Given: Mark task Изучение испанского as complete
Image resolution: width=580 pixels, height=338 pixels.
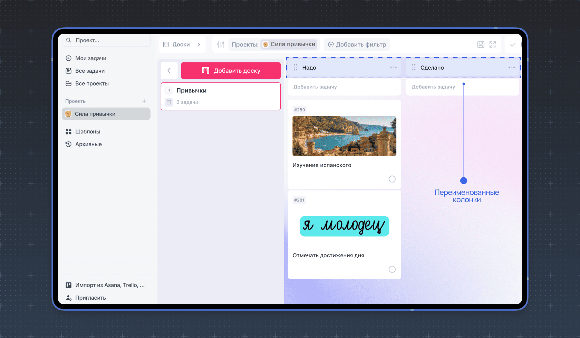Looking at the screenshot, I should tap(392, 179).
